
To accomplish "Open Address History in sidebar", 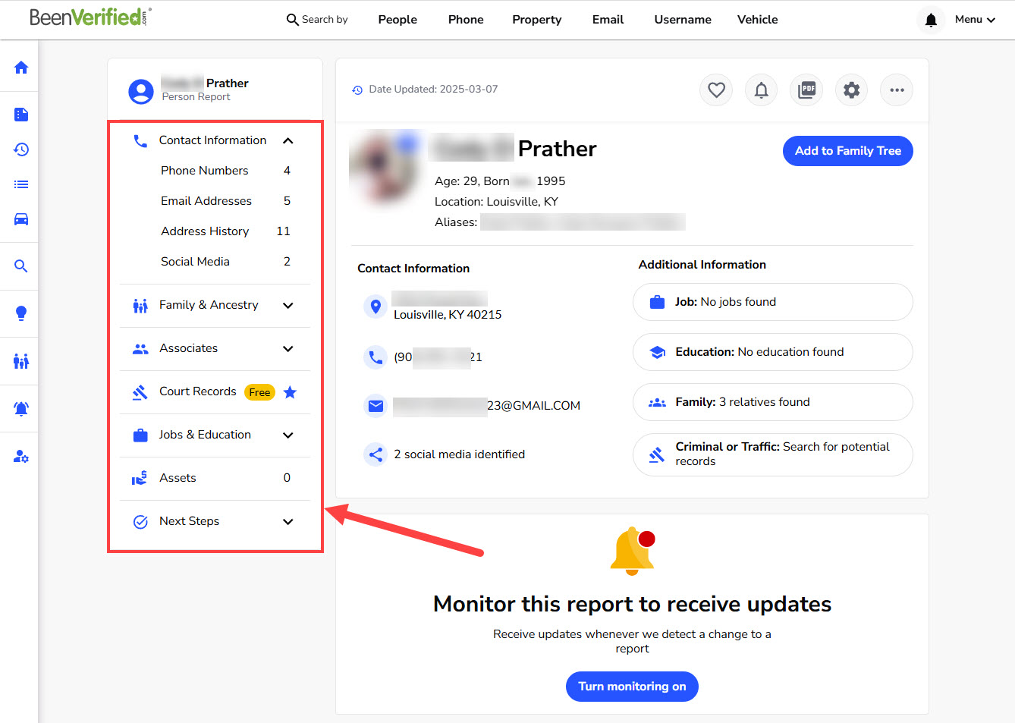I will click(x=225, y=231).
